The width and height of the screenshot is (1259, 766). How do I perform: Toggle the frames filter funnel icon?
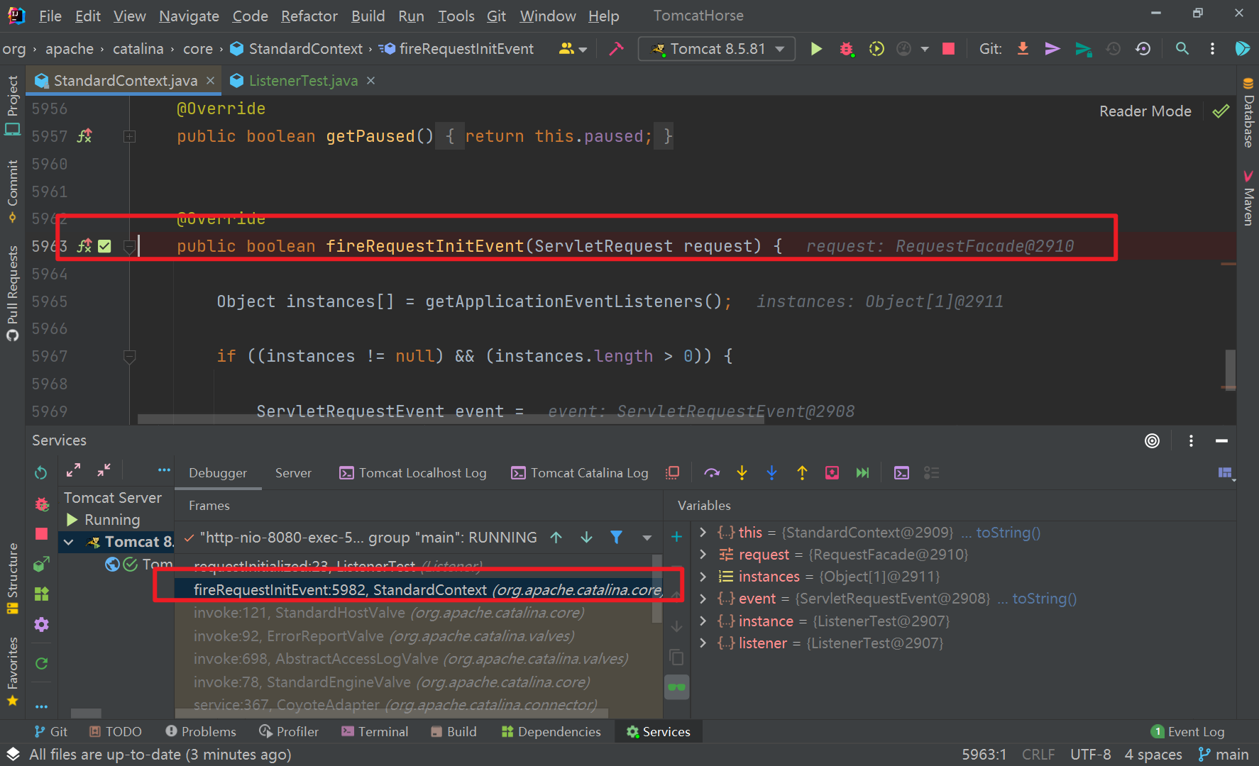tap(616, 537)
